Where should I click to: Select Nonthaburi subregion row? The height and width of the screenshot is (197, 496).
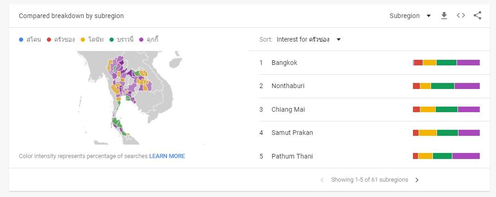tap(288, 86)
